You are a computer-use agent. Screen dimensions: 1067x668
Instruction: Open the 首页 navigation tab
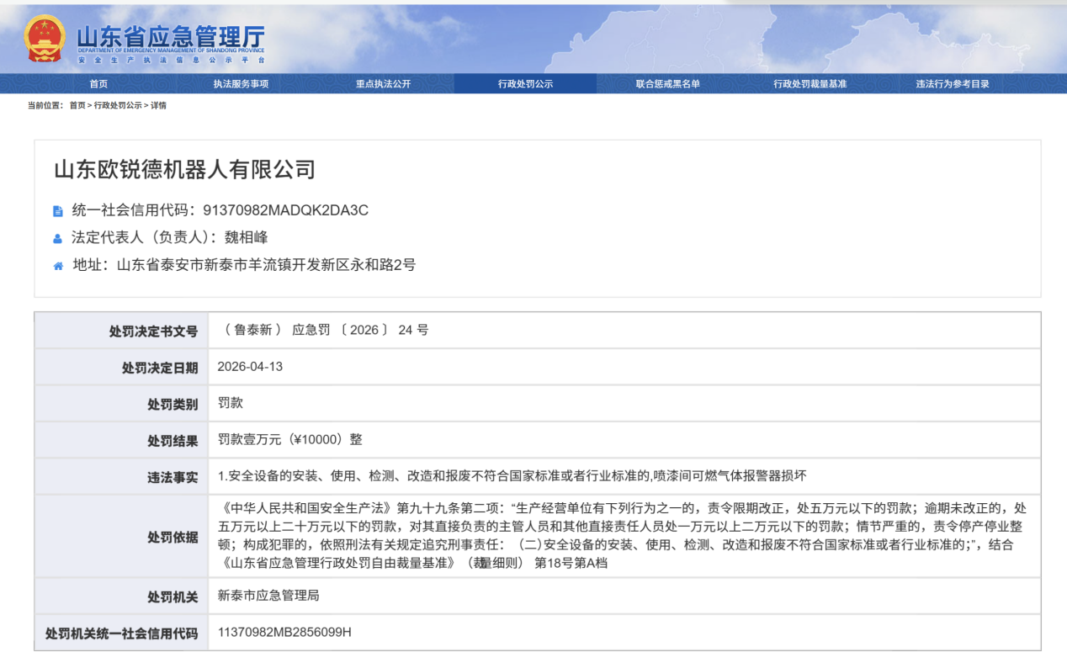coord(98,84)
